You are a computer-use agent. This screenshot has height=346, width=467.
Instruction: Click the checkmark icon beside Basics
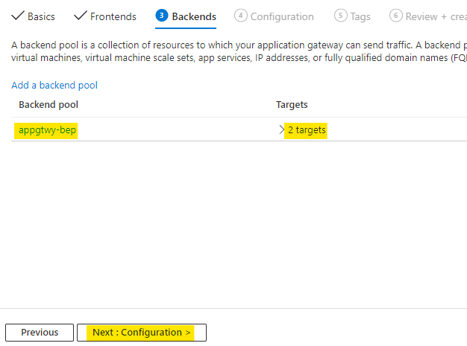(17, 16)
